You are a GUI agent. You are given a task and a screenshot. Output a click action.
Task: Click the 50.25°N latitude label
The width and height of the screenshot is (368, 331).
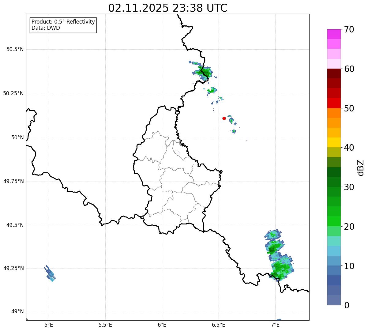click(13, 93)
